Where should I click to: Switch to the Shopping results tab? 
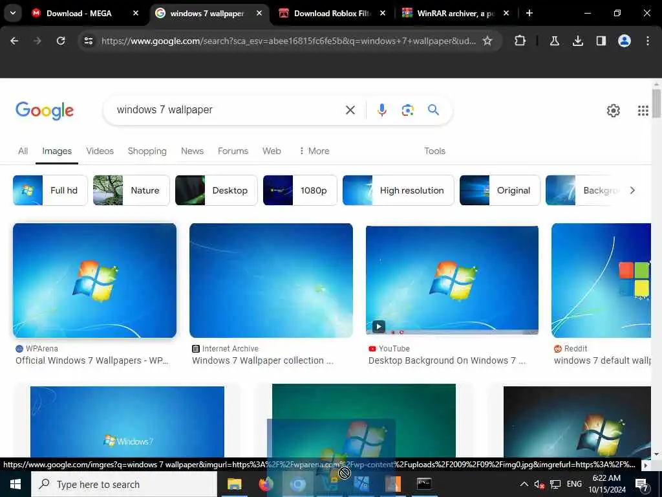click(147, 151)
